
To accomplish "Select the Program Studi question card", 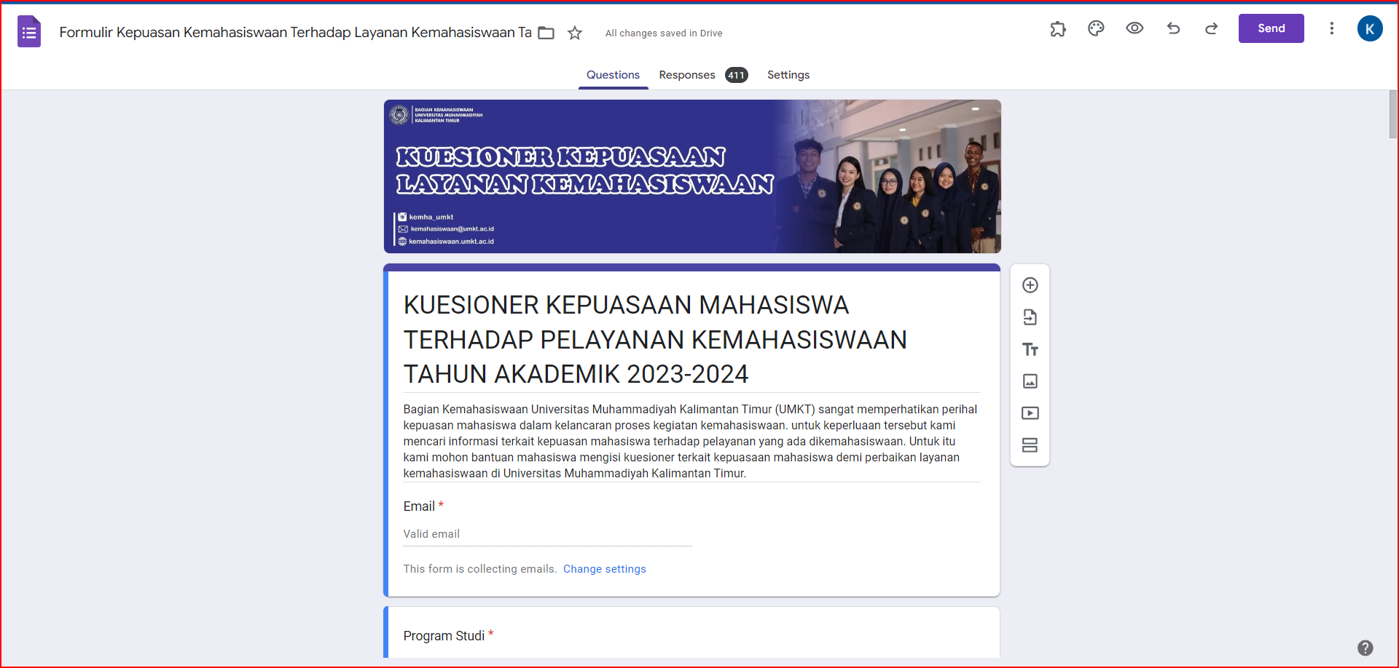I will 692,633.
